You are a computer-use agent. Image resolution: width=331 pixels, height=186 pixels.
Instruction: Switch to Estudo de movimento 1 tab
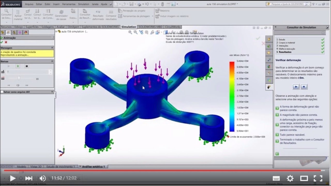pyautogui.click(x=61, y=167)
